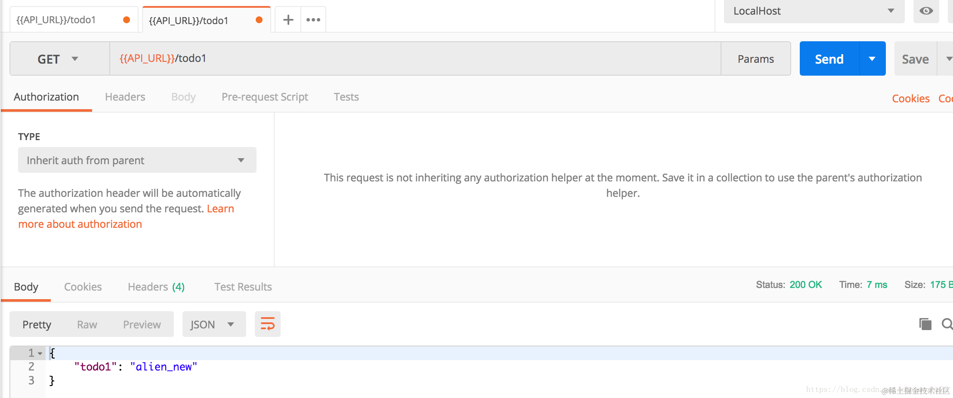Toggle line wrap in response body

click(268, 324)
